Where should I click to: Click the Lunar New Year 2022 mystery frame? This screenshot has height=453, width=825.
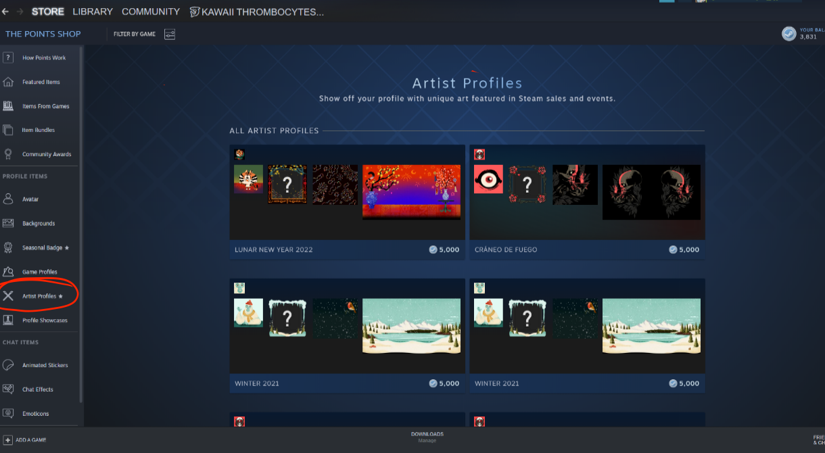click(x=287, y=184)
